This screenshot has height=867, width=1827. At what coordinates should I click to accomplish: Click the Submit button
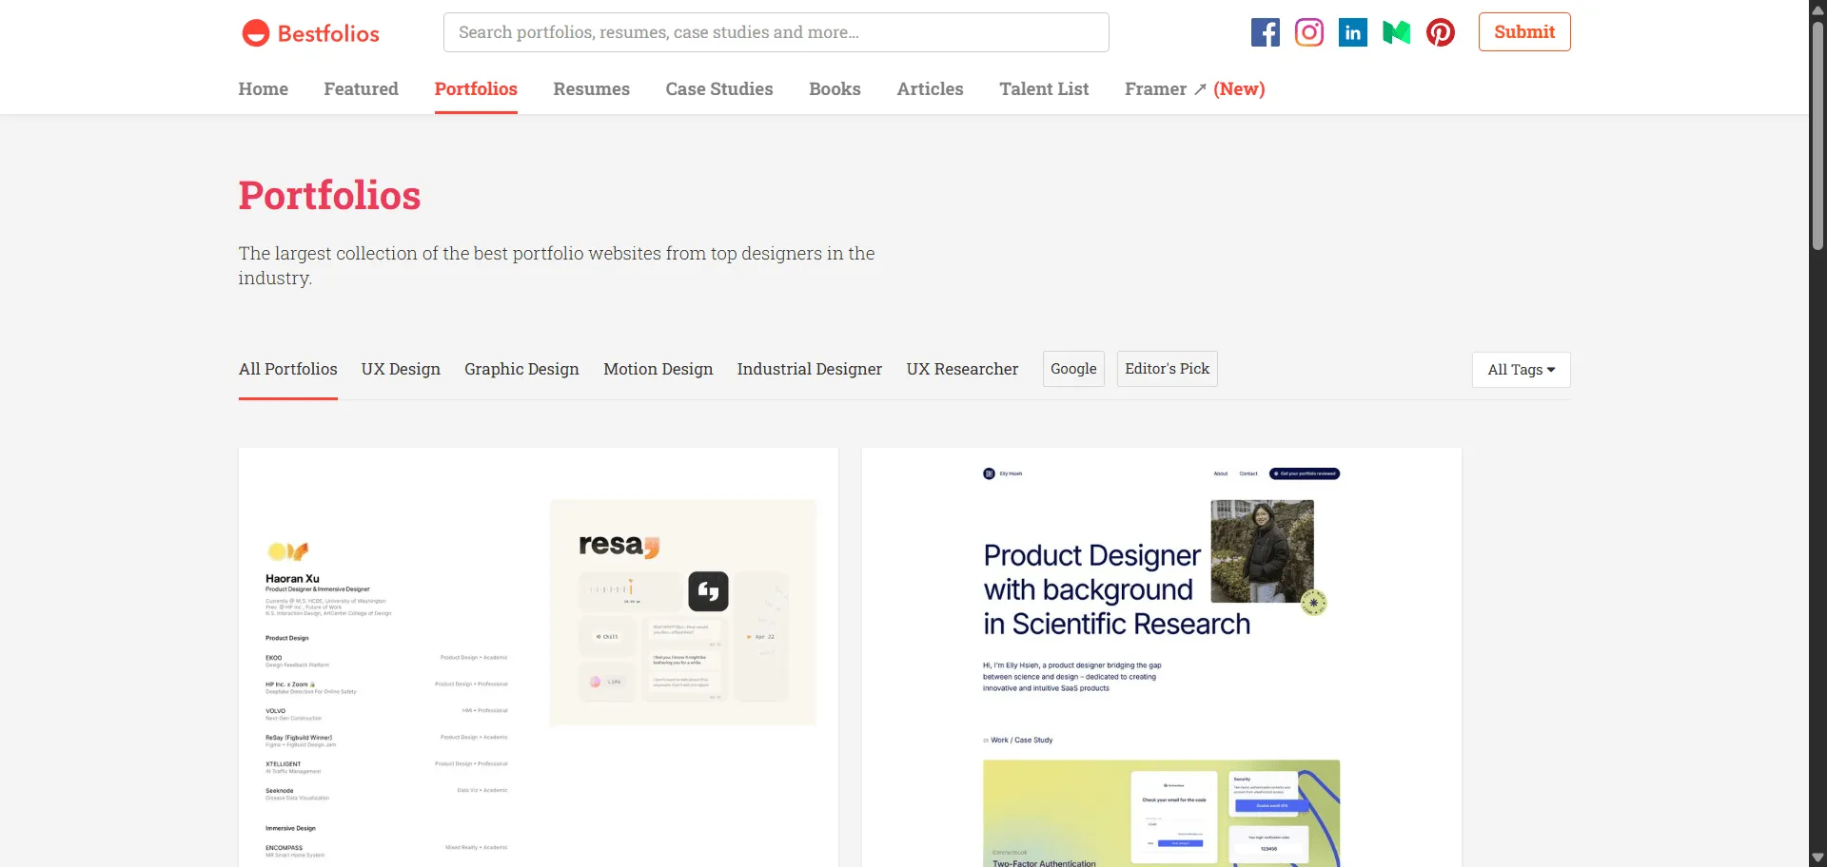(x=1523, y=31)
